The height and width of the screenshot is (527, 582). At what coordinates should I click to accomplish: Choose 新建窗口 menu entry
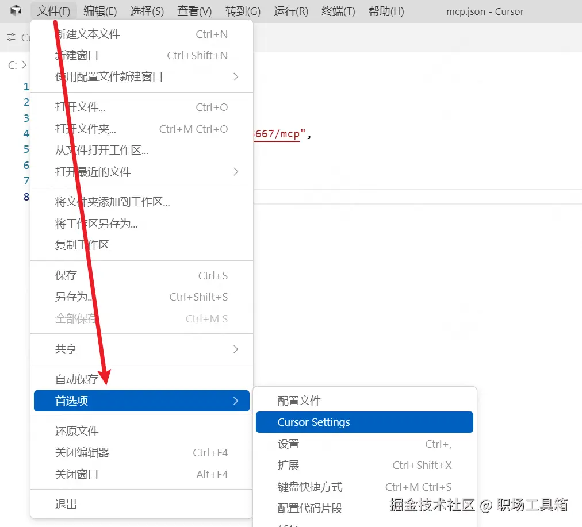click(141, 55)
